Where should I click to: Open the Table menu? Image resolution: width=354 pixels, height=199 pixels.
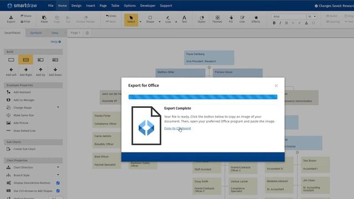point(115,6)
